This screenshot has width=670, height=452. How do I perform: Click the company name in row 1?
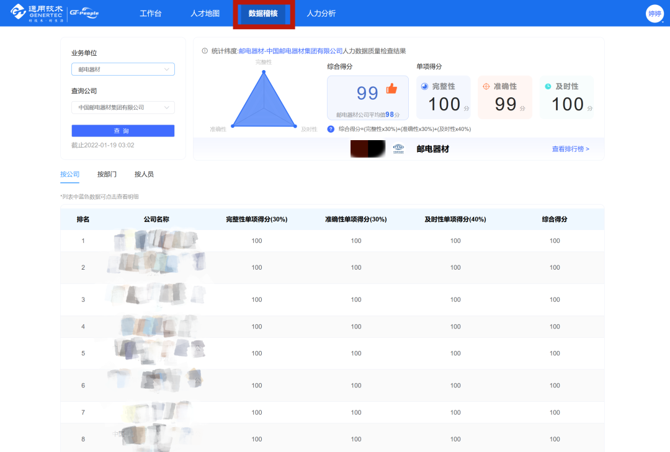tap(156, 241)
